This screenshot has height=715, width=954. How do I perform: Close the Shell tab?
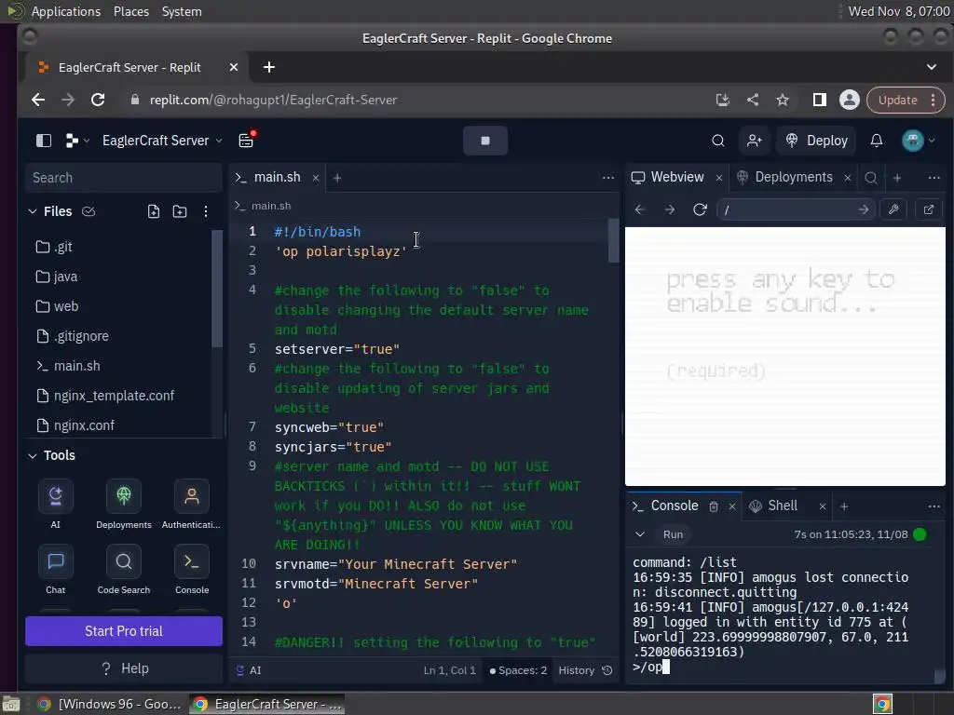[x=823, y=506]
